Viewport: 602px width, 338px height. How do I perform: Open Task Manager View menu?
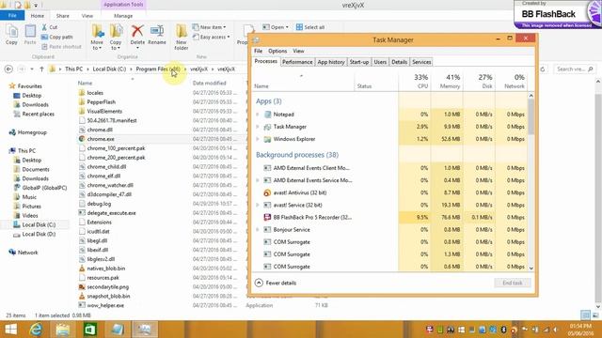(x=298, y=51)
